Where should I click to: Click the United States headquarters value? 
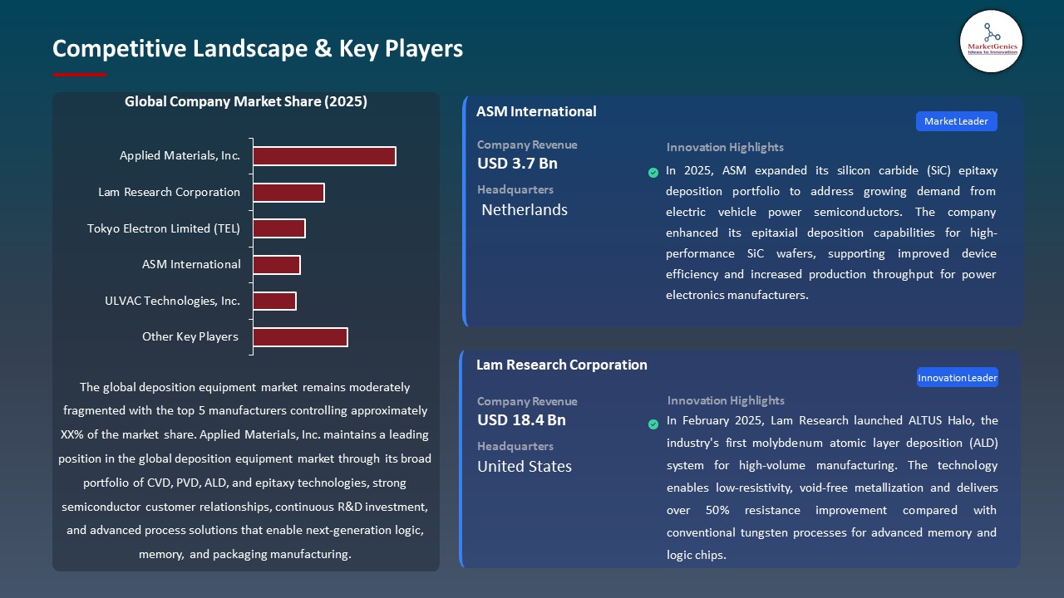pos(525,467)
